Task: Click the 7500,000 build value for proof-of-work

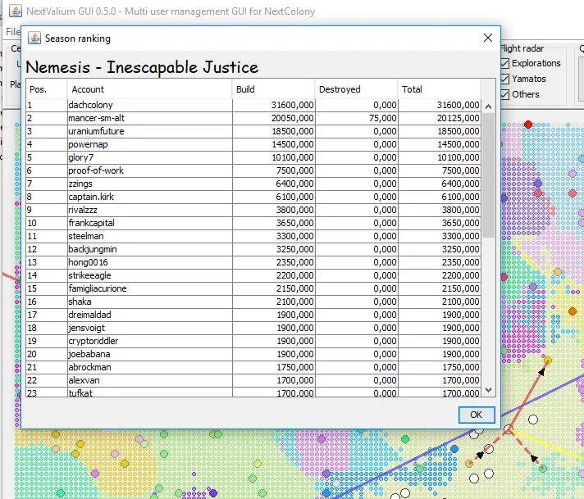Action: point(294,170)
